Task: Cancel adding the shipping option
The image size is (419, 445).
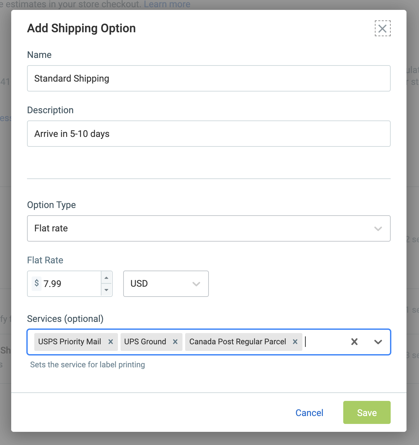Action: click(309, 413)
